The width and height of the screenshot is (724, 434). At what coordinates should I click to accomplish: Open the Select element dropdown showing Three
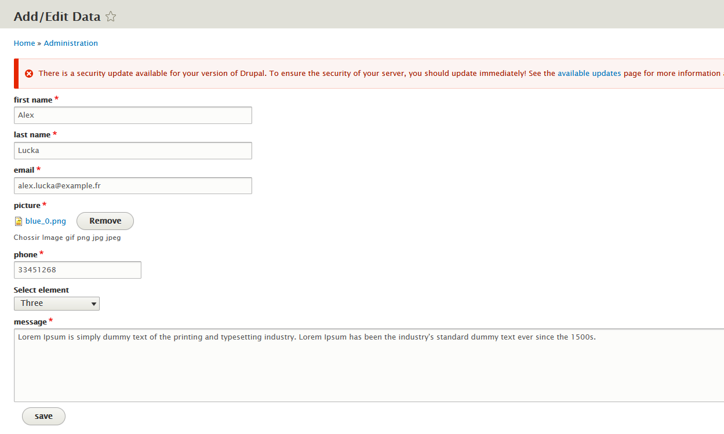tap(56, 303)
